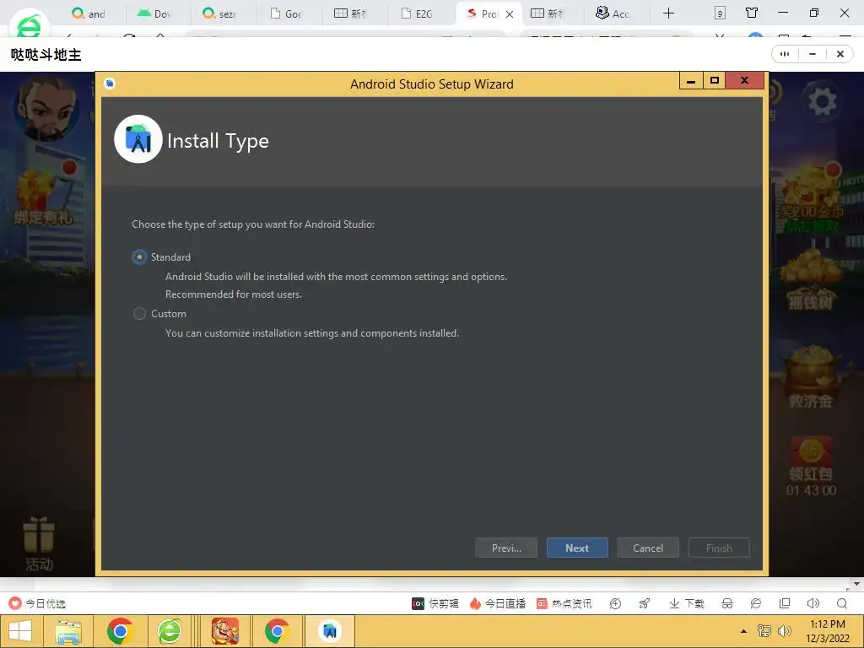Open 今日直播 in browser status bar
Image resolution: width=864 pixels, height=648 pixels.
tap(498, 603)
